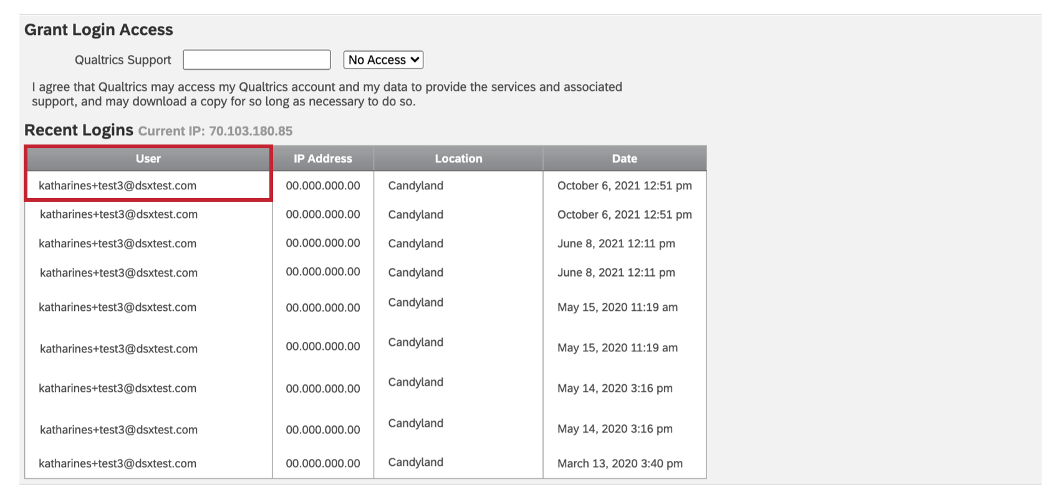
Task: Click the Date column header
Action: coord(624,159)
